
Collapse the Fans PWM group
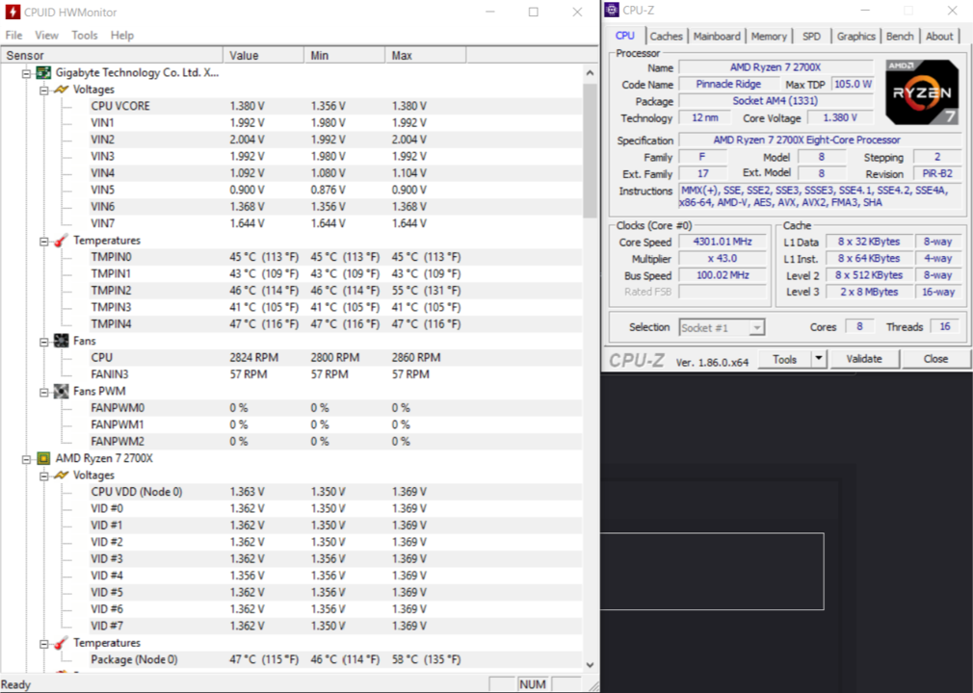(43, 392)
